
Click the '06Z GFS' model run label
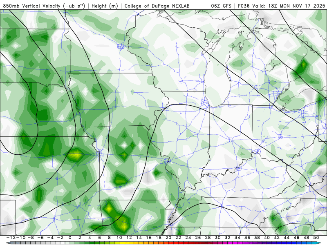point(221,6)
